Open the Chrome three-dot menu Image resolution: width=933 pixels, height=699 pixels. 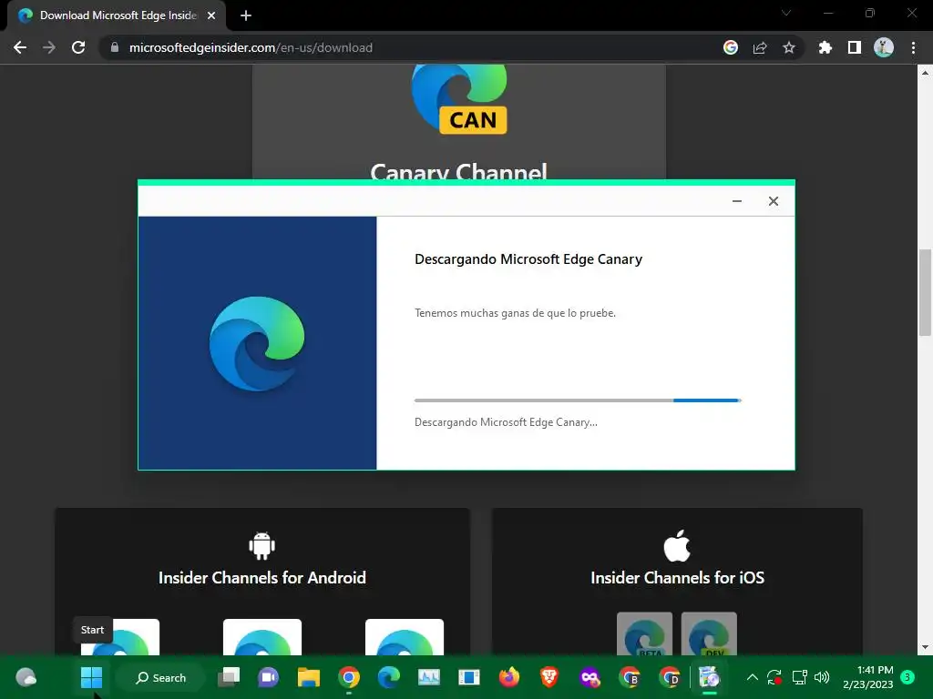(913, 47)
